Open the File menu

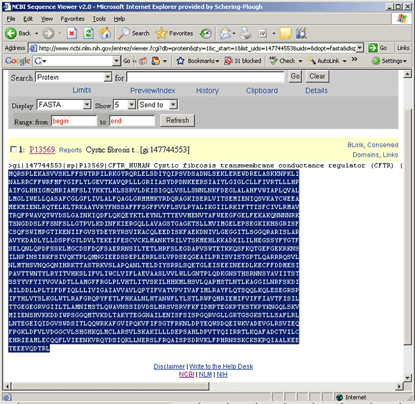11,19
